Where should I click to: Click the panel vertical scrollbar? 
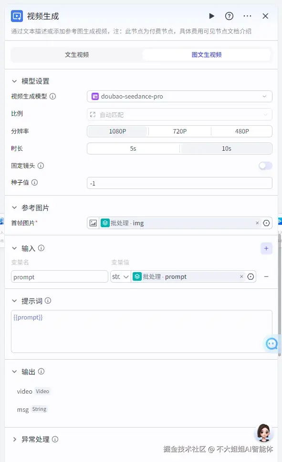click(x=279, y=295)
